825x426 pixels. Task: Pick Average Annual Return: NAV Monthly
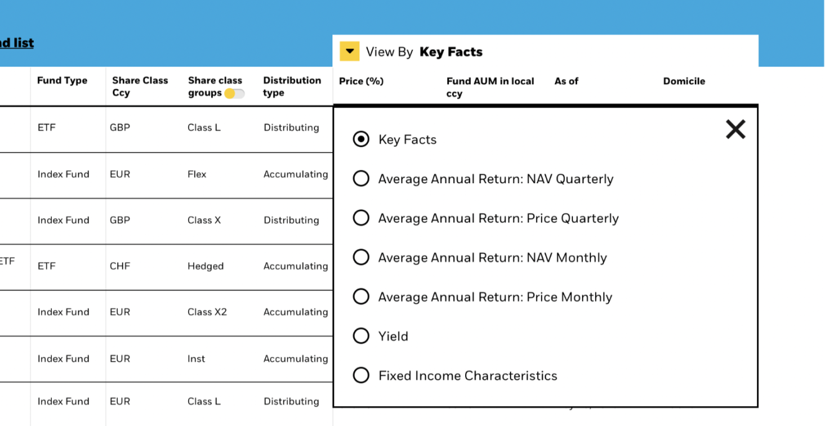point(361,257)
